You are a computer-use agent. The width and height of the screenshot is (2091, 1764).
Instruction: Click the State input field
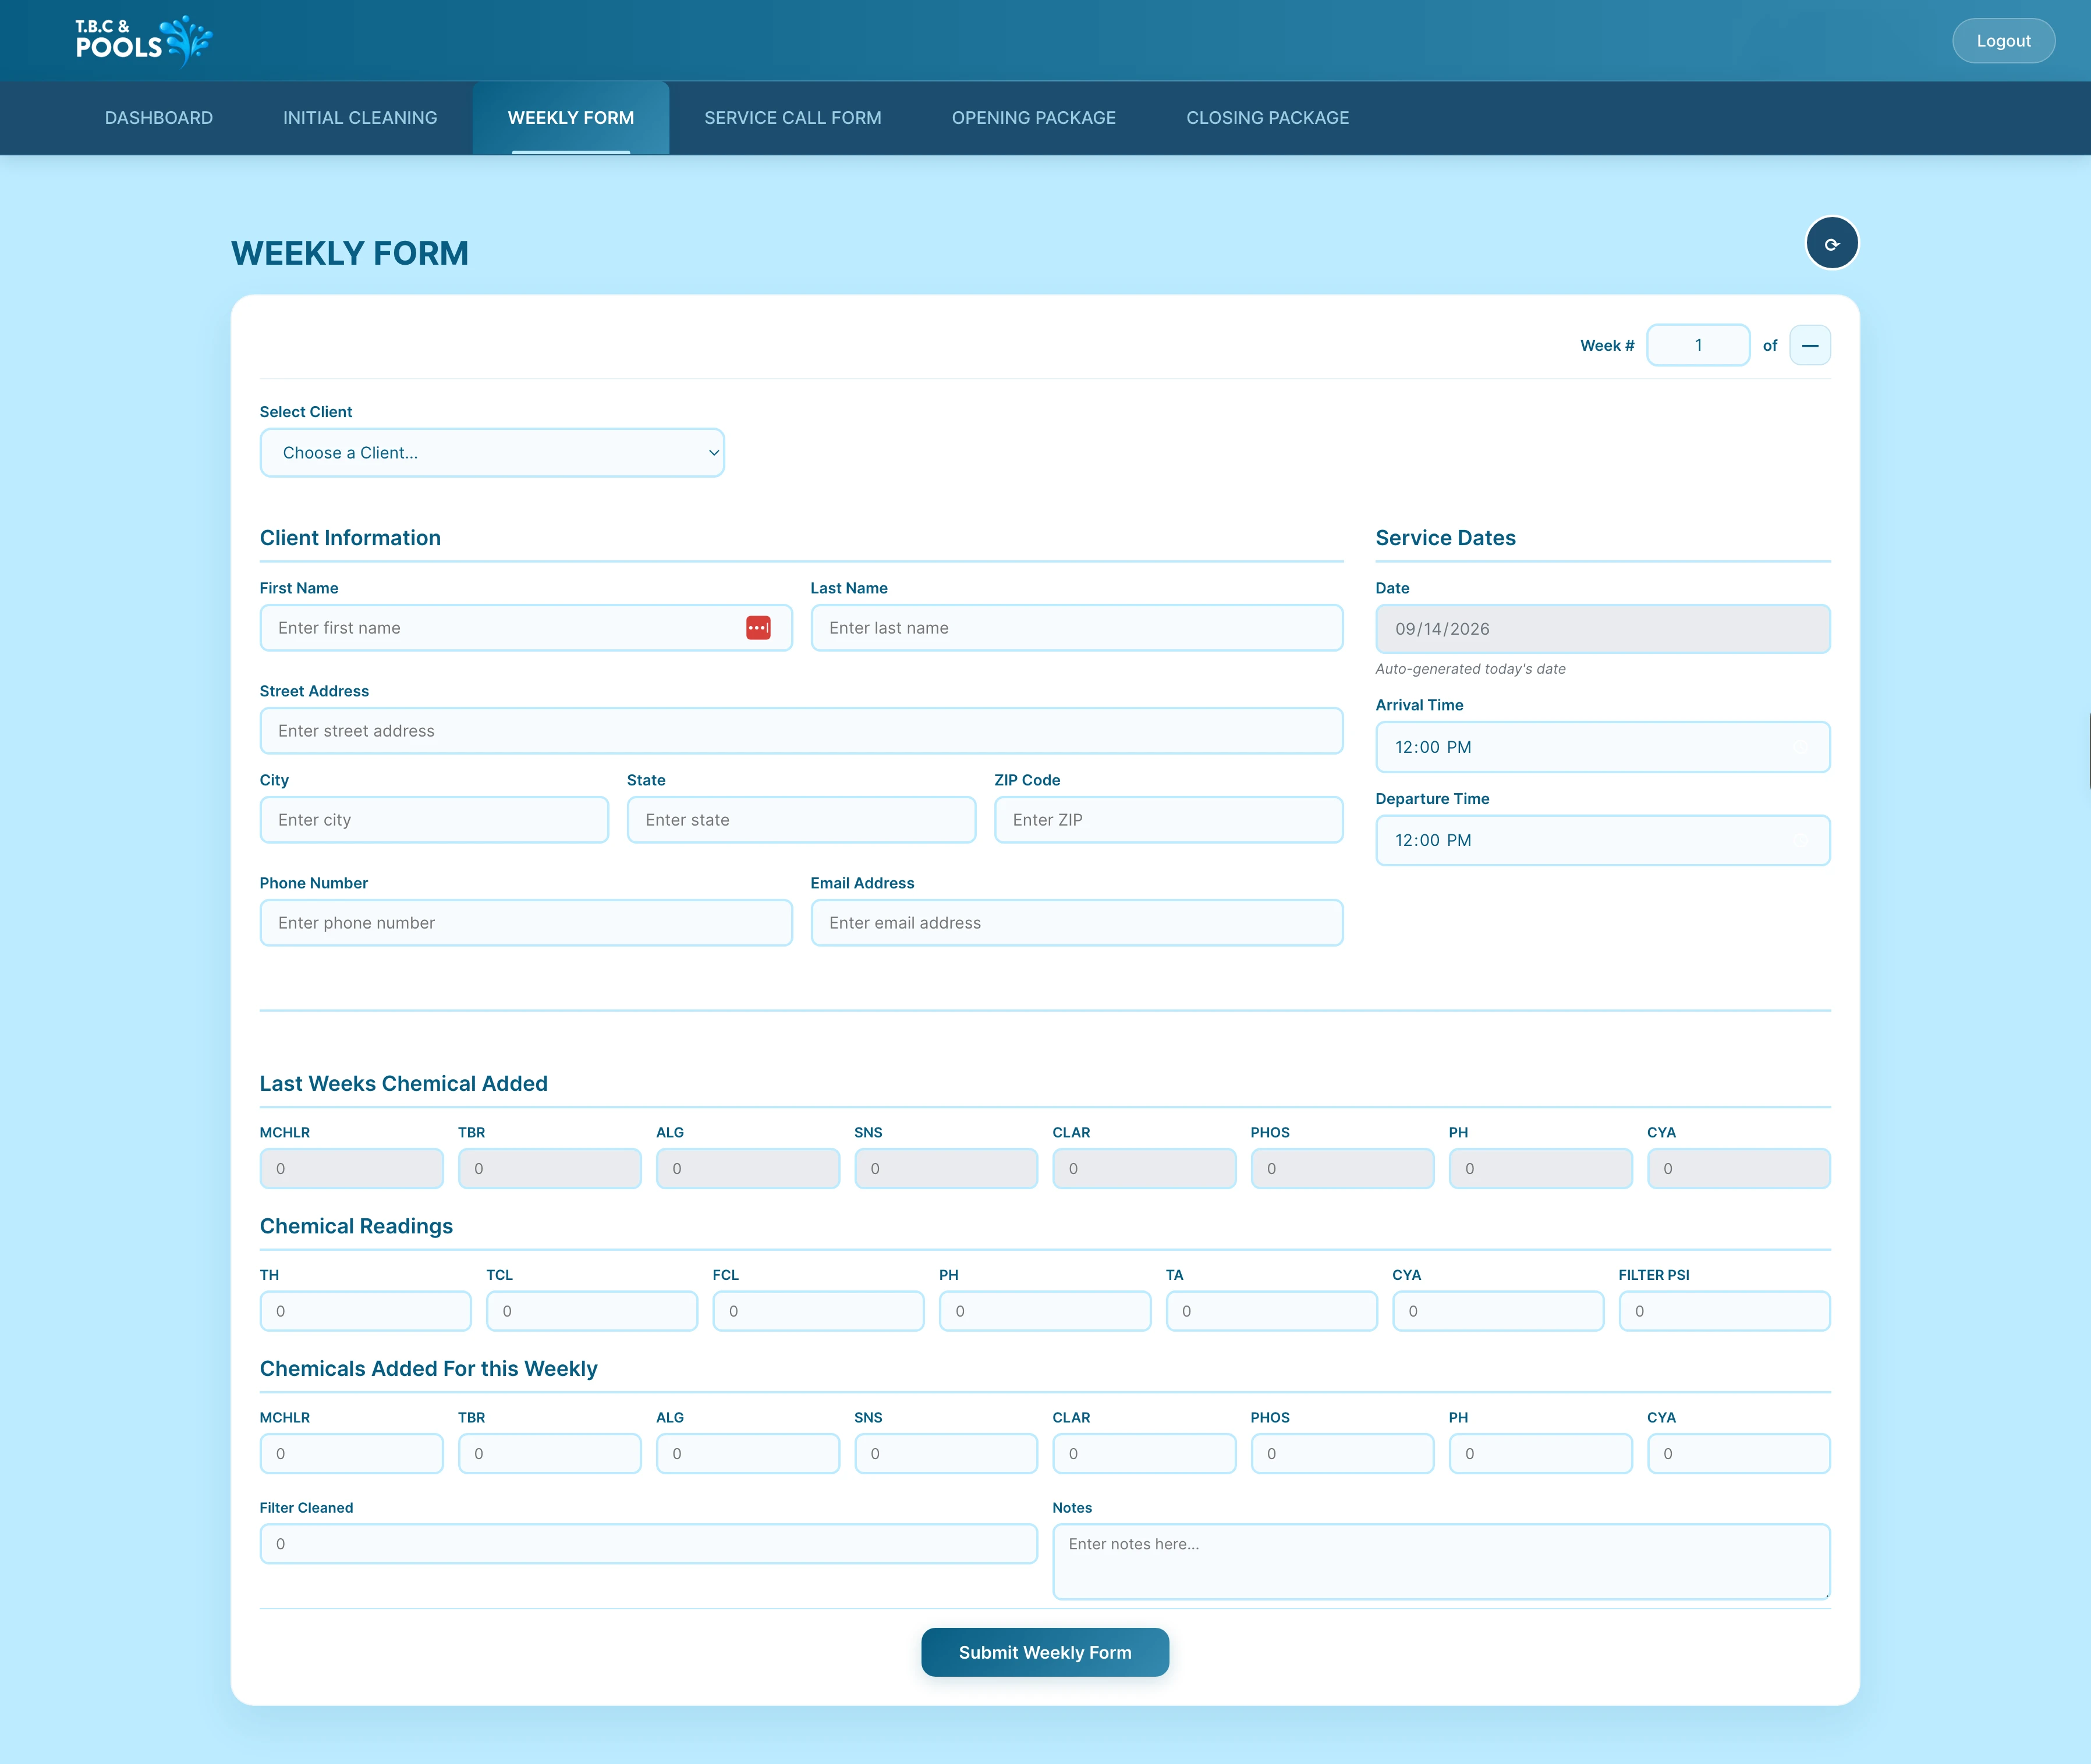pyautogui.click(x=800, y=820)
